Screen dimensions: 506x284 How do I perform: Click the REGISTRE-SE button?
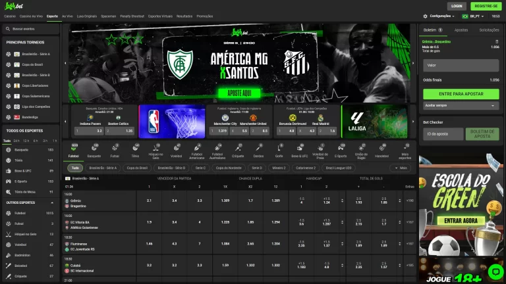point(486,6)
